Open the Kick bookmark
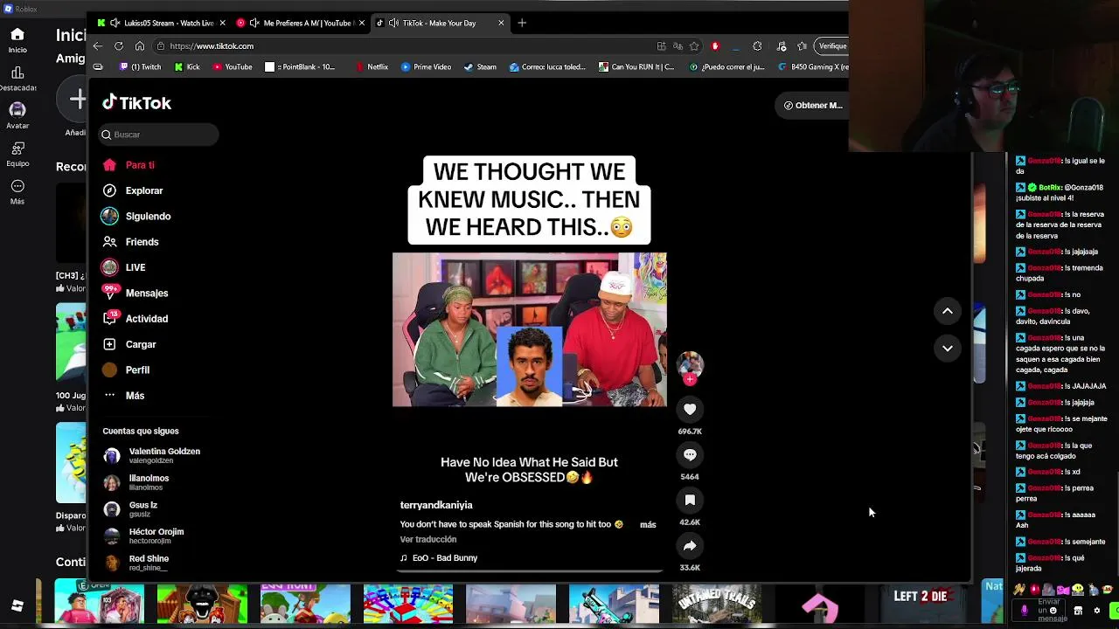Image resolution: width=1119 pixels, height=629 pixels. 187,66
